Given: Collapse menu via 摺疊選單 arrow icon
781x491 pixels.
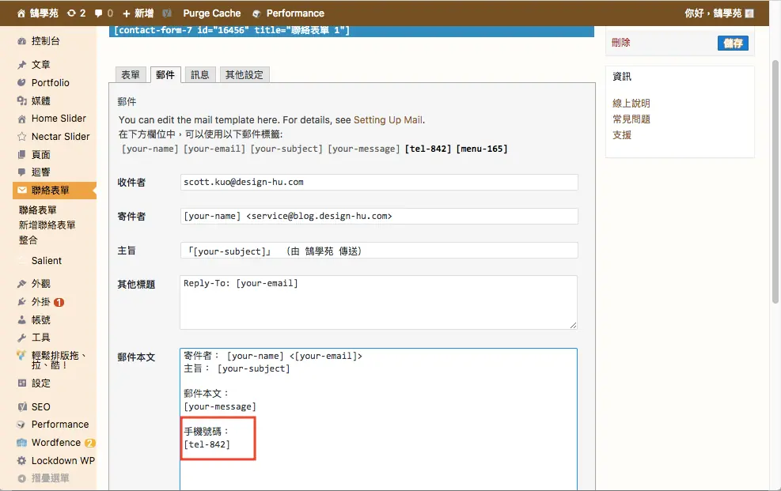Looking at the screenshot, I should click(x=21, y=478).
